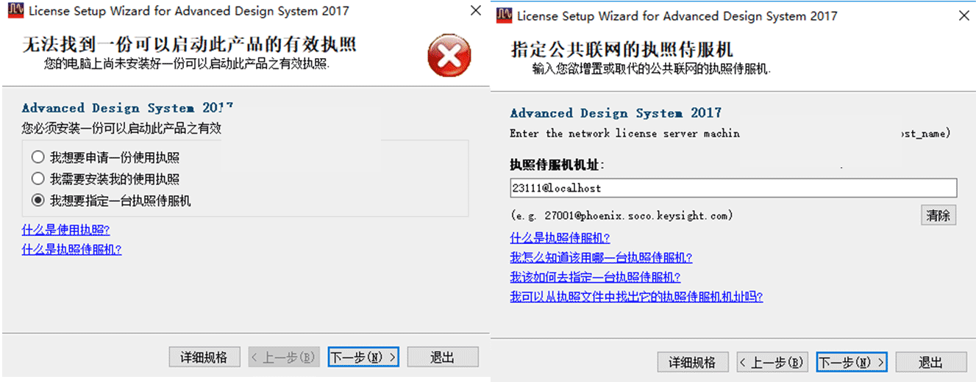
Task: Click the red error X icon
Action: 449,55
